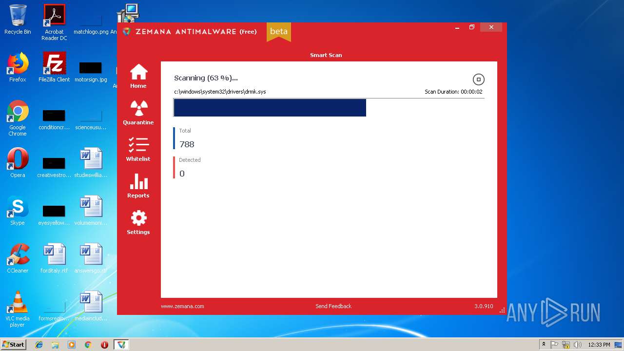The height and width of the screenshot is (351, 624).
Task: Select Recycle Bin desktop icon
Action: [x=18, y=19]
